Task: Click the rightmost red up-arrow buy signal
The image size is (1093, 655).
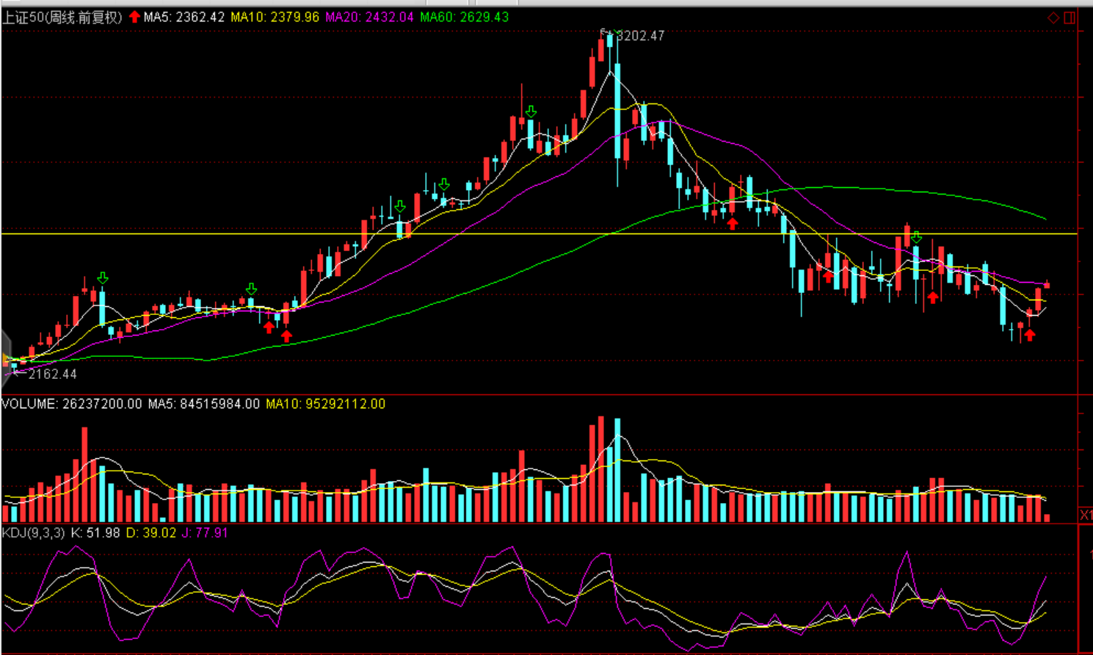Action: (1030, 336)
